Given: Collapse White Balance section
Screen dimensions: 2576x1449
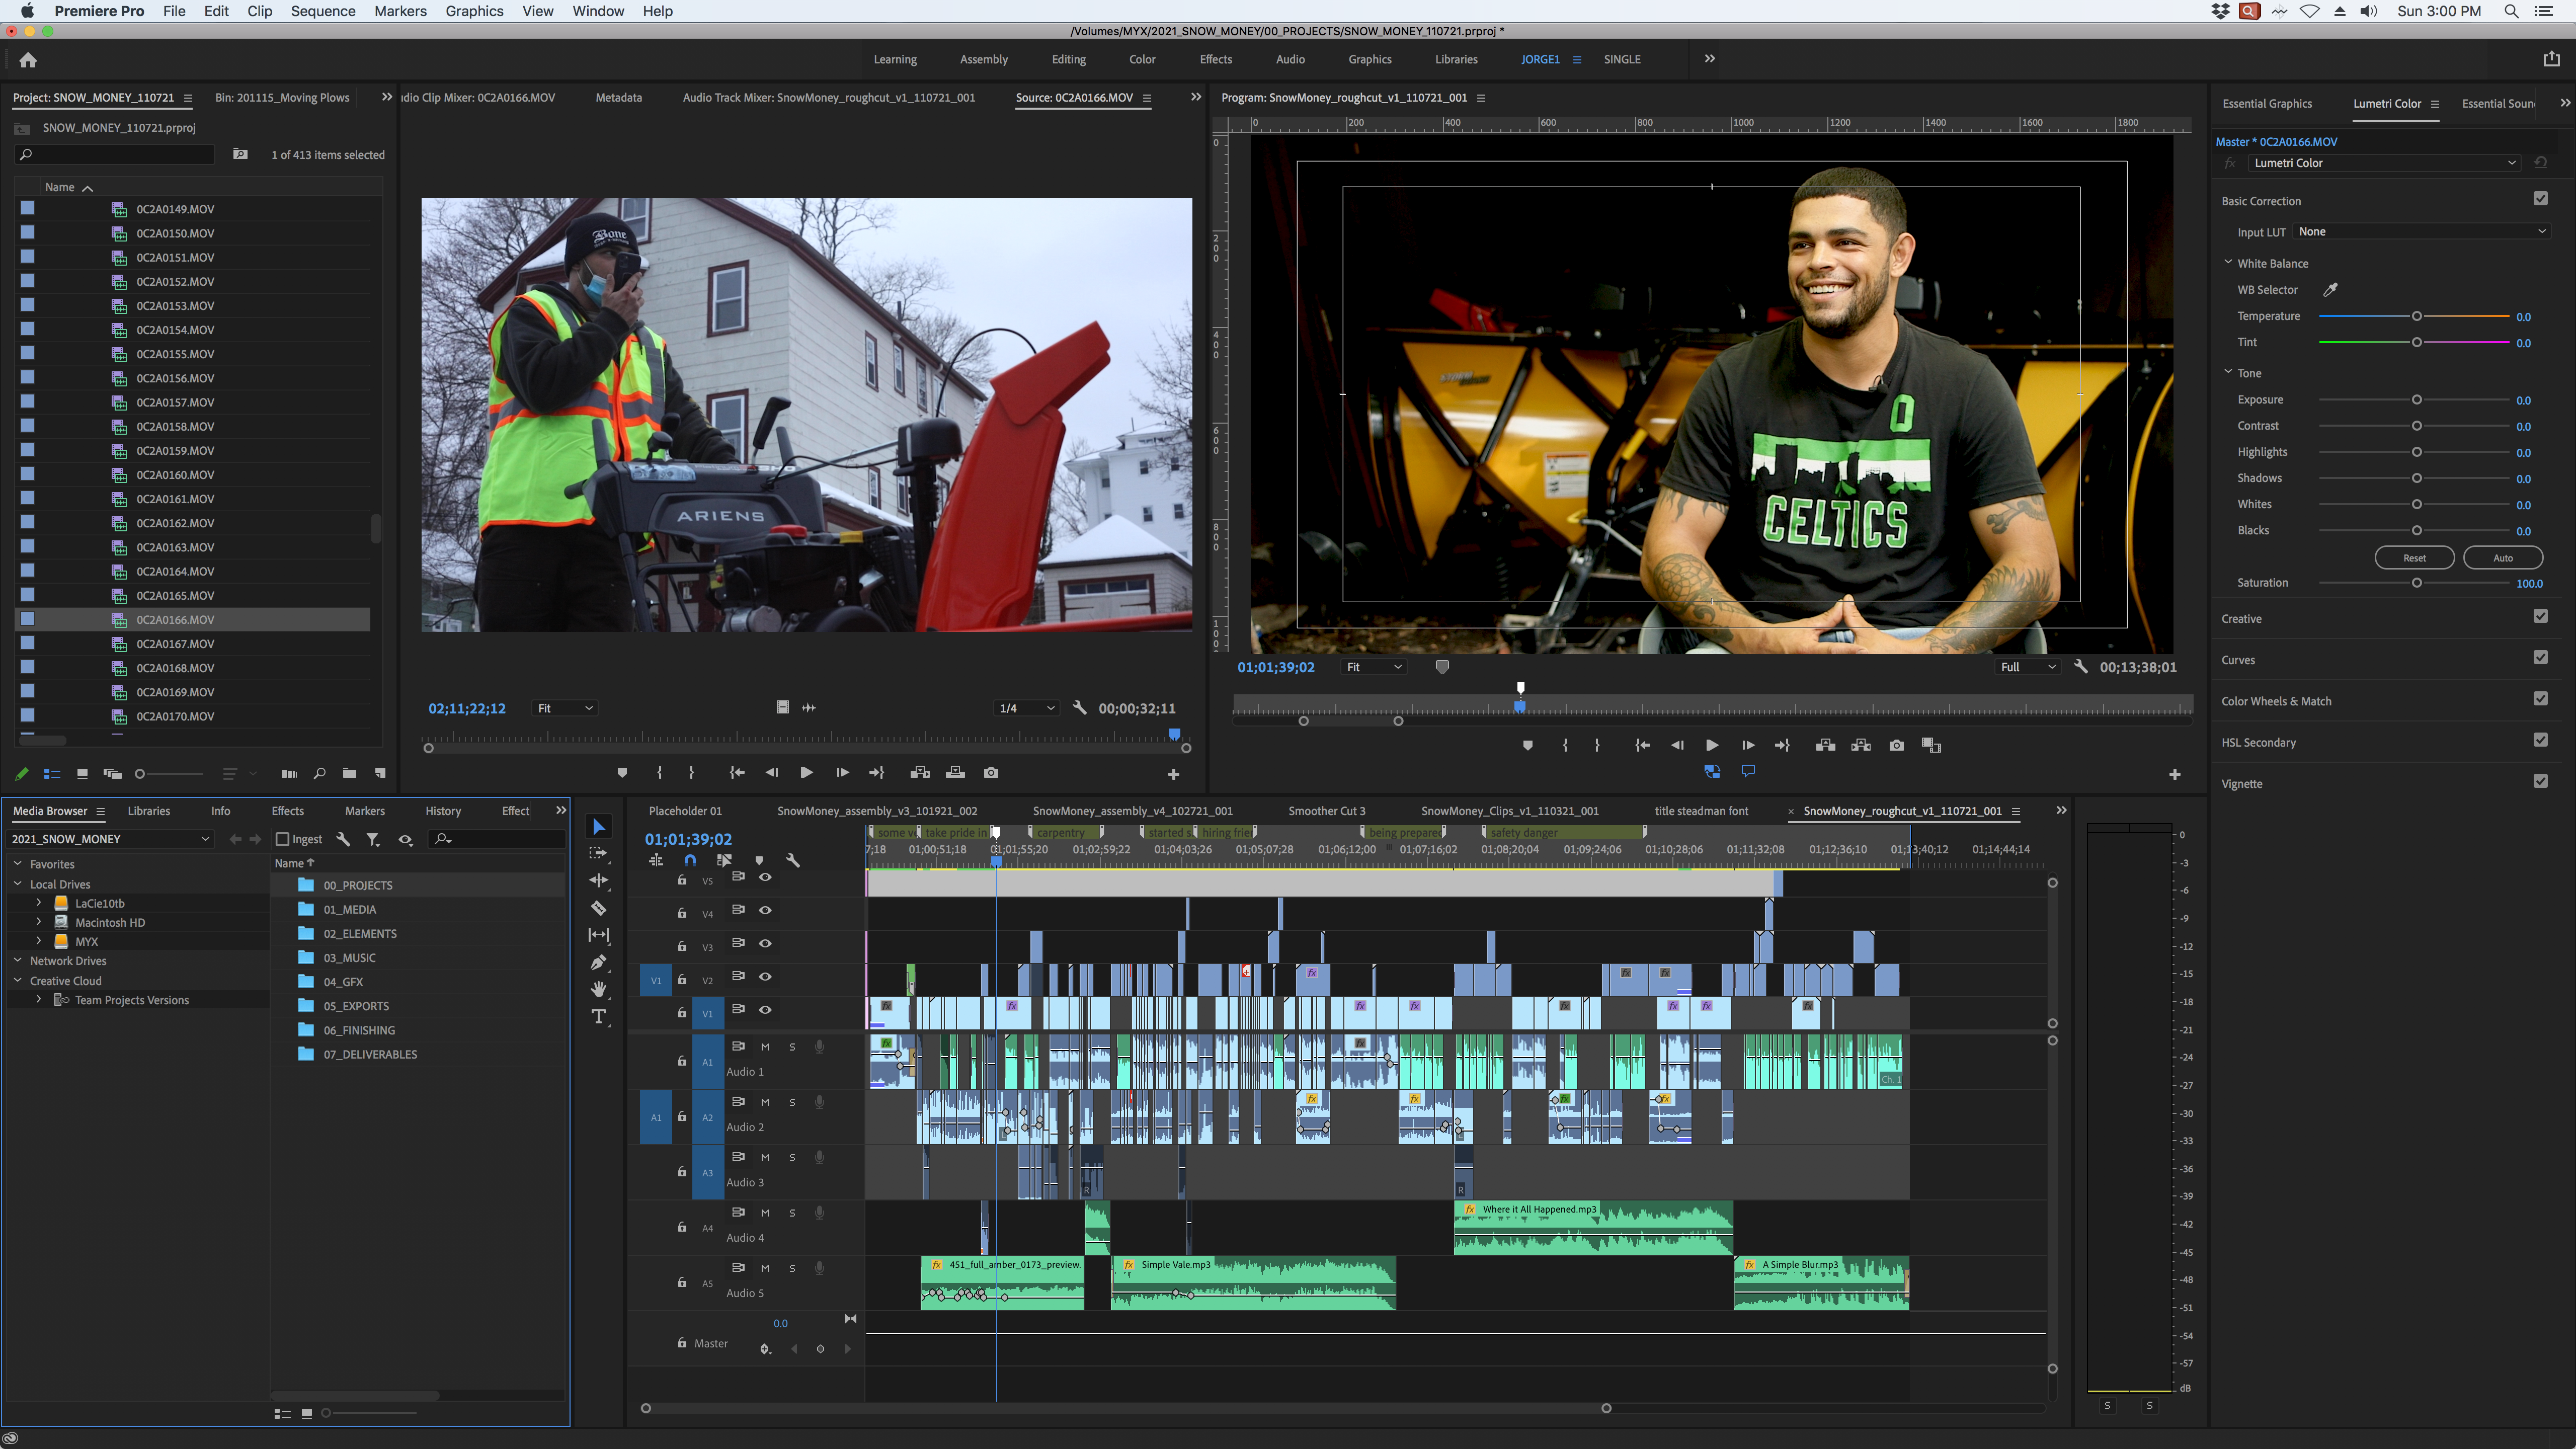Looking at the screenshot, I should [2228, 263].
